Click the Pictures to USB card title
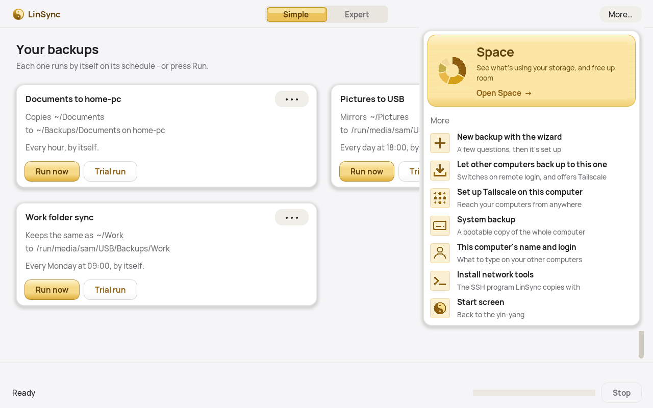653x408 pixels. point(372,99)
